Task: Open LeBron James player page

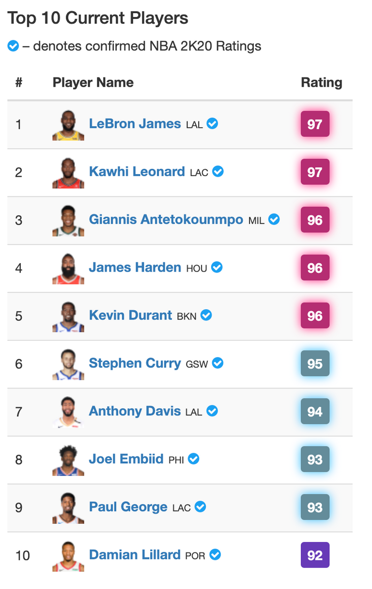Action: click(135, 124)
